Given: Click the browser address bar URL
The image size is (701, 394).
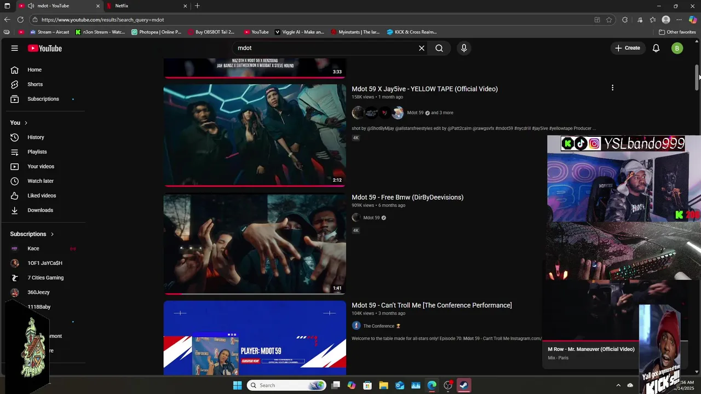Looking at the screenshot, I should [x=102, y=20].
